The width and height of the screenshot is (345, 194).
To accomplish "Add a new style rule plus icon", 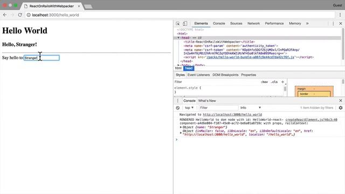I will click(282, 82).
